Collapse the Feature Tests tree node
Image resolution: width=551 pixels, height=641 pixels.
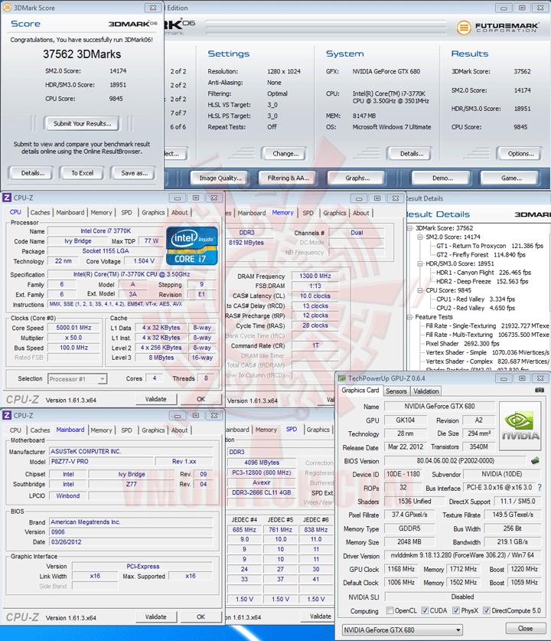(x=409, y=317)
